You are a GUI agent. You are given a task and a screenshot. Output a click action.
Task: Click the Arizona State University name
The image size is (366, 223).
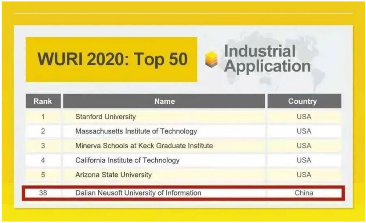tap(113, 175)
